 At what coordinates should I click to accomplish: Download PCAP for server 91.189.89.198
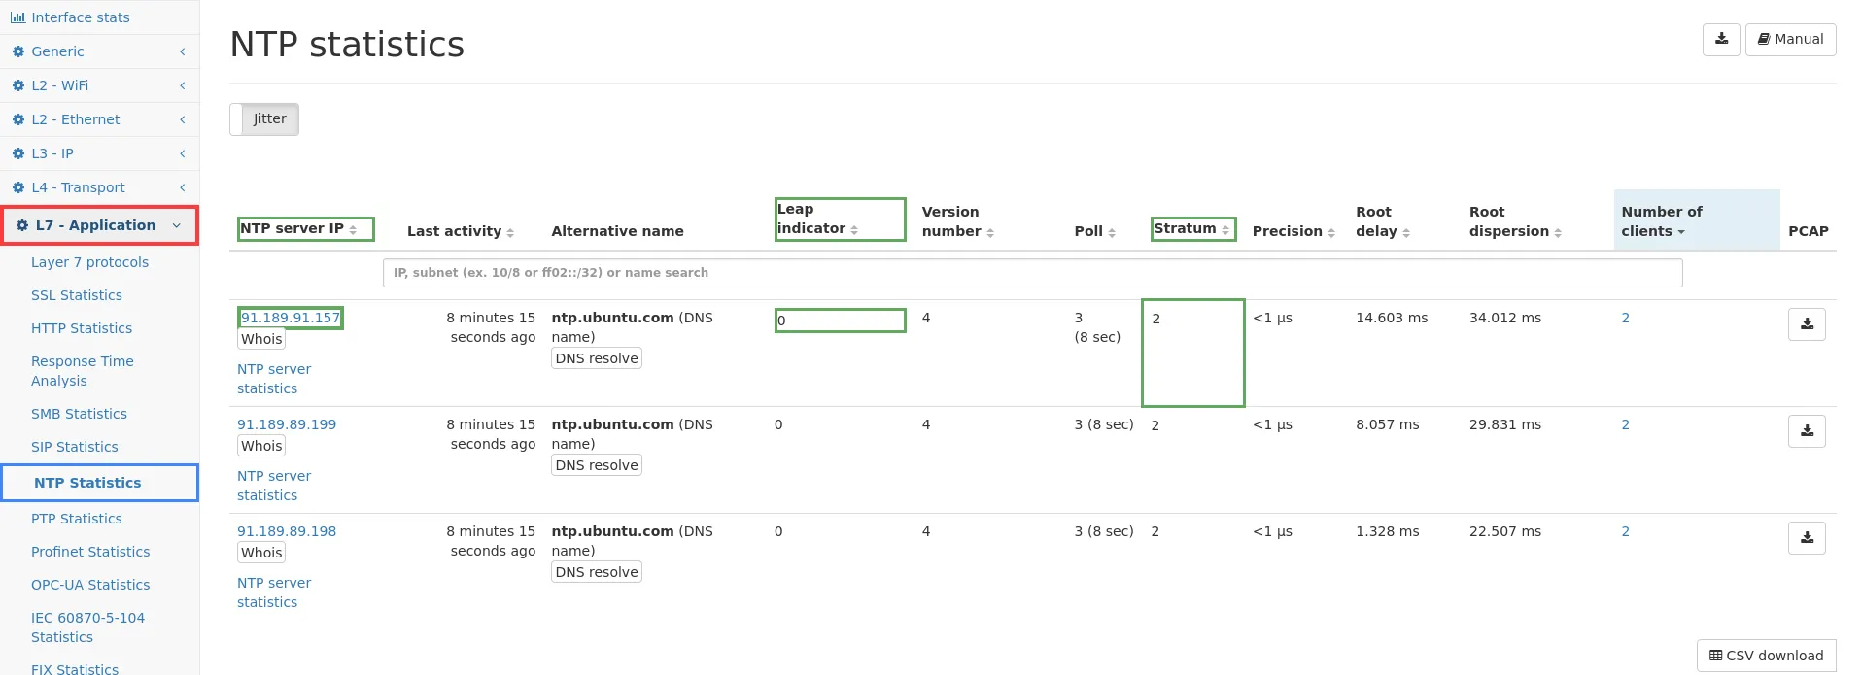tap(1806, 538)
